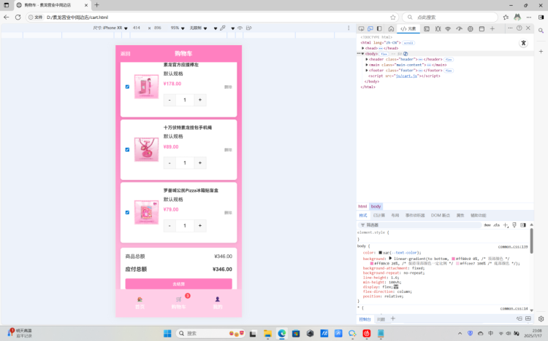Open the 控制台 drawer tab
Viewport: 548px width, 341px height.
click(x=365, y=319)
